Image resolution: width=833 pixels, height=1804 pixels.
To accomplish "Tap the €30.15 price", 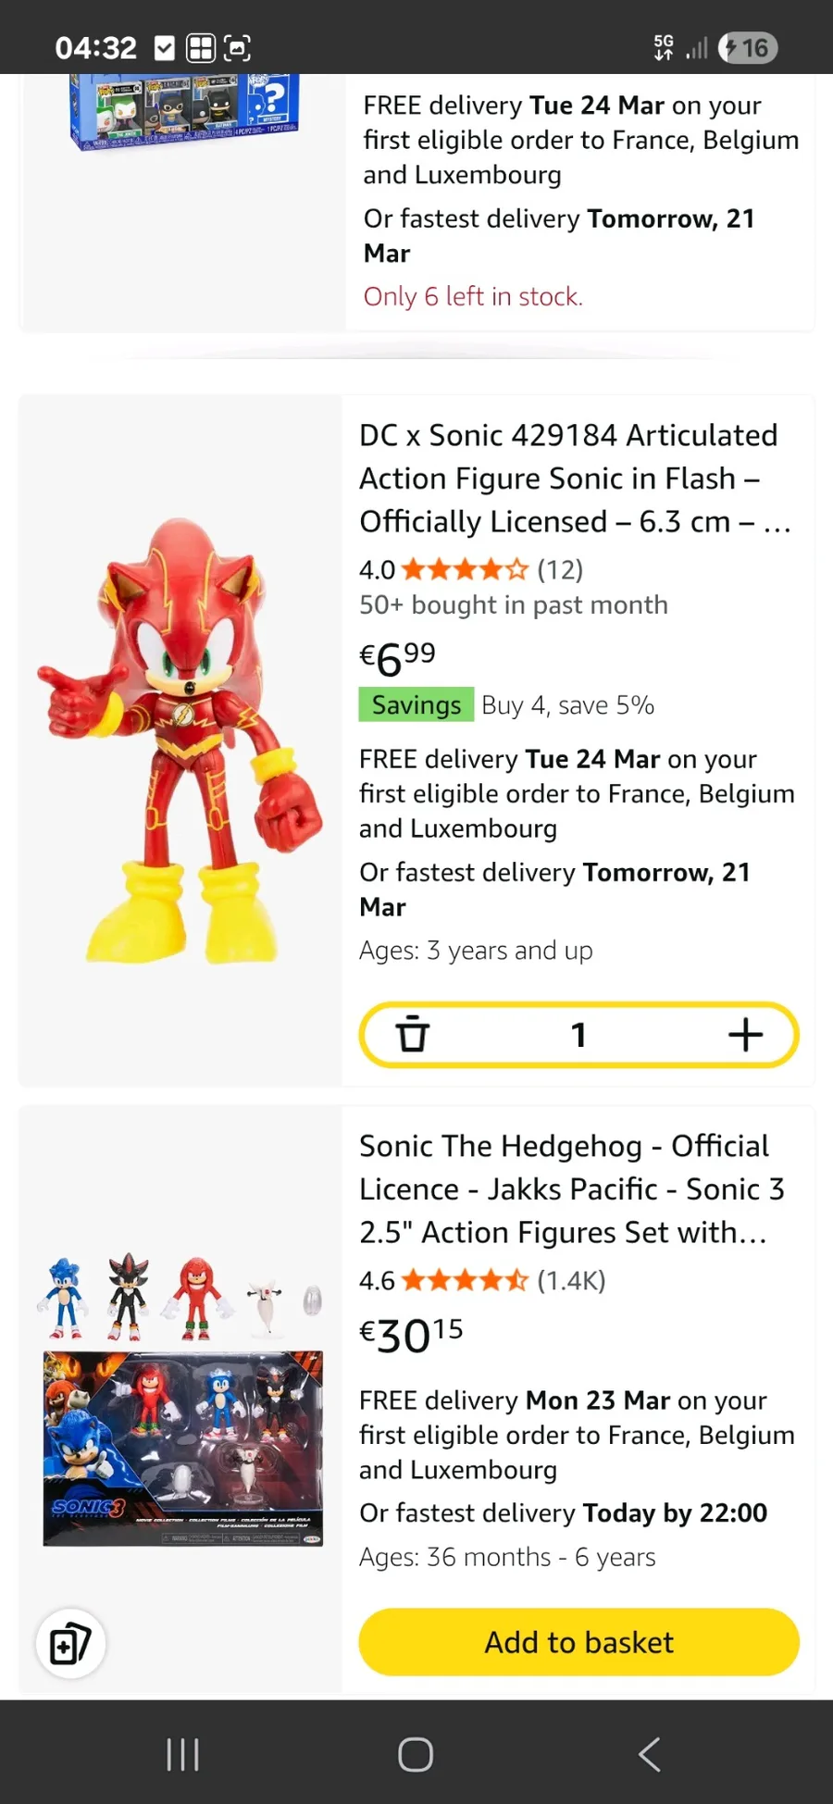I will tap(411, 1335).
